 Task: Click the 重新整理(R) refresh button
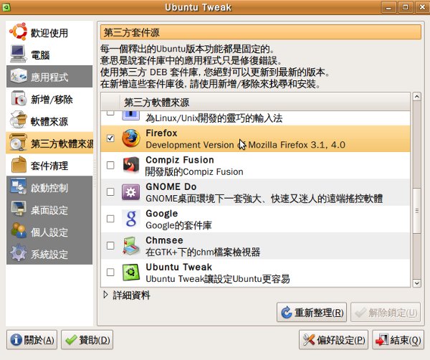312,312
